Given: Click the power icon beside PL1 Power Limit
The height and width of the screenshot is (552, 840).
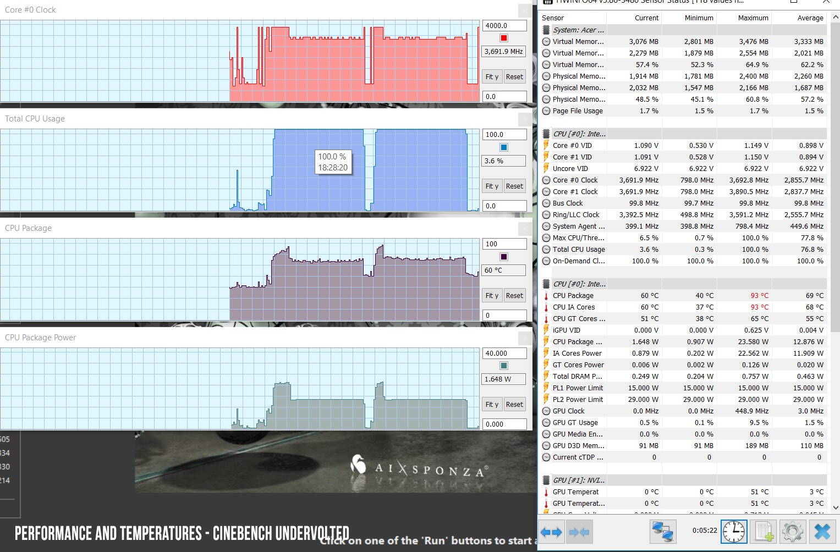Looking at the screenshot, I should [546, 388].
